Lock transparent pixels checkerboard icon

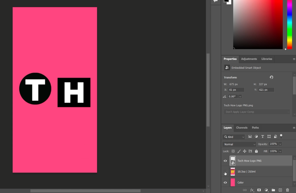click(x=233, y=151)
